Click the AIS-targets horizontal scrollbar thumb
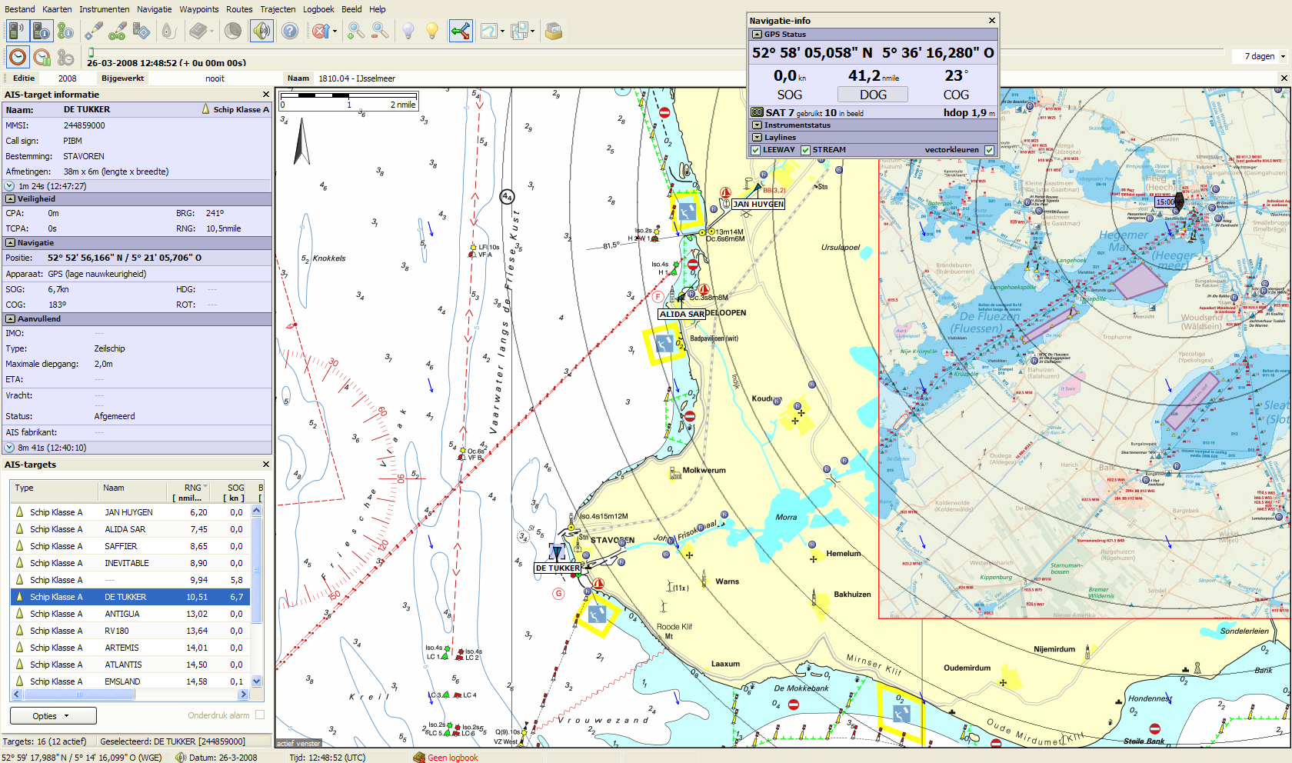This screenshot has width=1292, height=763. click(79, 695)
